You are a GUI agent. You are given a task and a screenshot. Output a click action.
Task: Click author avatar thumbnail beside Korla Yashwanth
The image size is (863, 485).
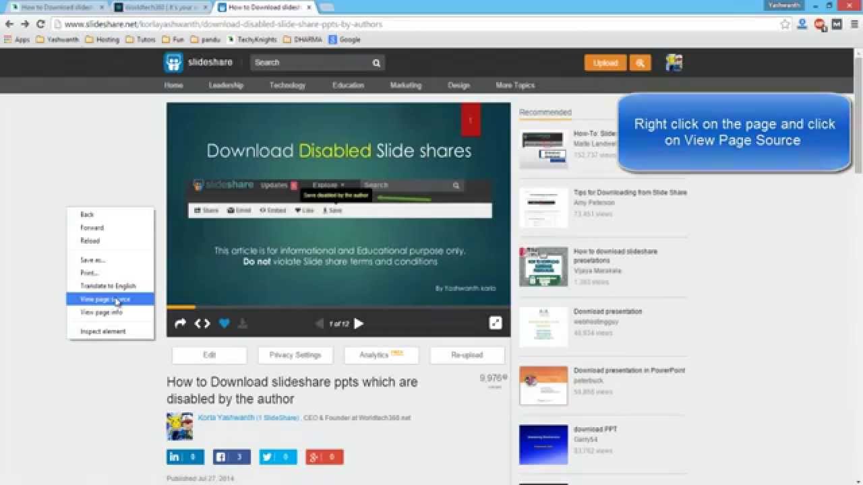179,426
